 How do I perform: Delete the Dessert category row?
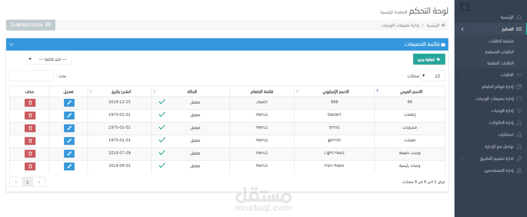[x=30, y=115]
